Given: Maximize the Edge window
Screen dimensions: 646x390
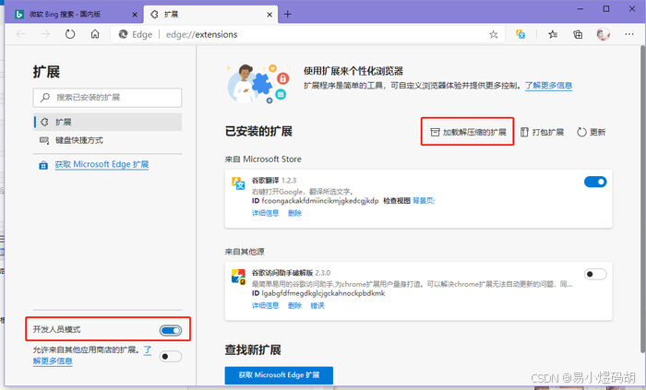Looking at the screenshot, I should 606,8.
